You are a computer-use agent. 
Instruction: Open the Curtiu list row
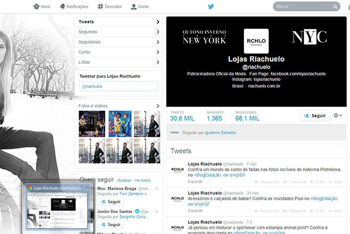coord(119,52)
